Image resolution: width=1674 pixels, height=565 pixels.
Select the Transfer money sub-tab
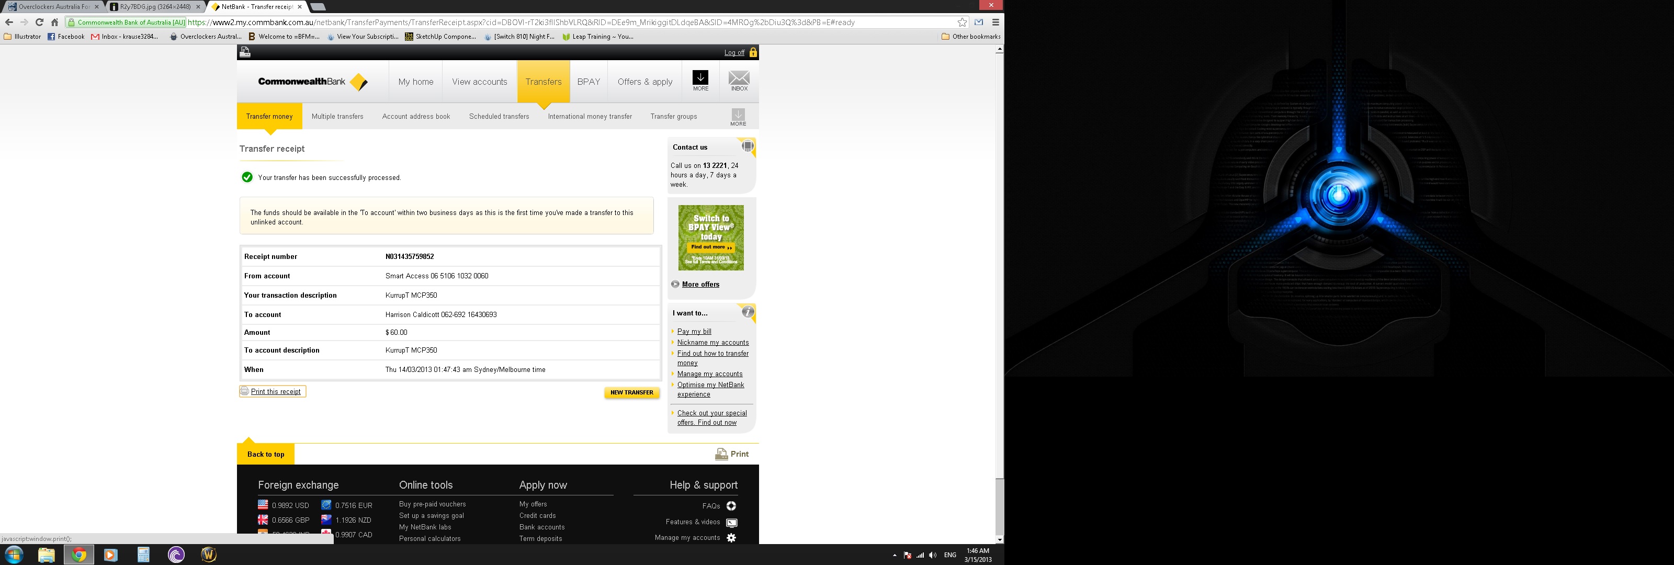269,116
